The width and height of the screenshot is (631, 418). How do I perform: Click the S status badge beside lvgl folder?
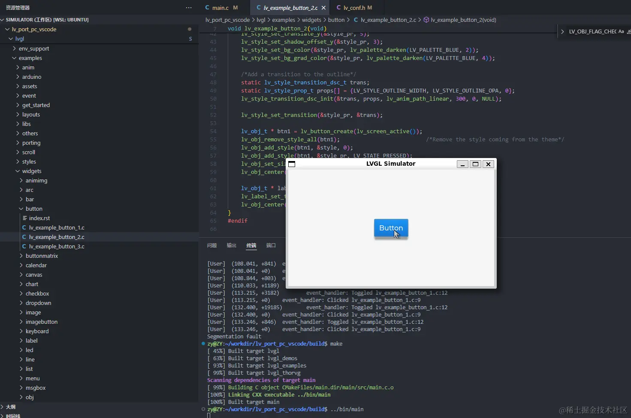click(190, 39)
